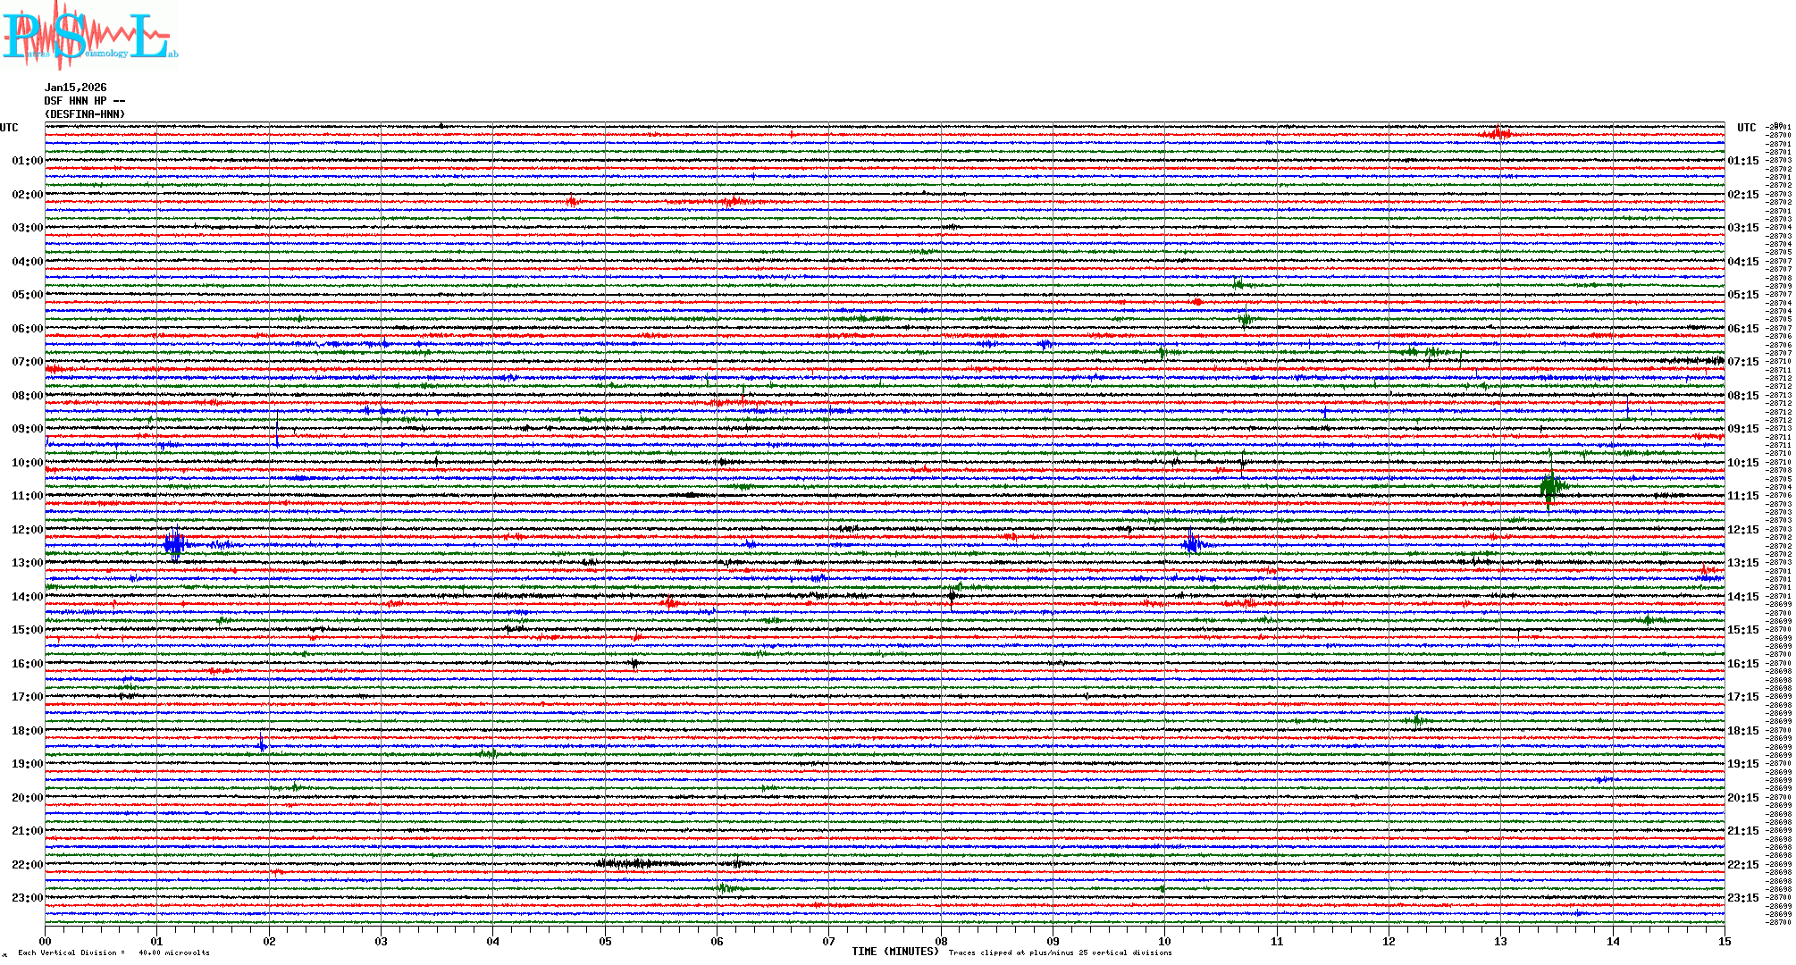
Task: Click the blue seismic burst near minute 01
Action: tap(174, 543)
